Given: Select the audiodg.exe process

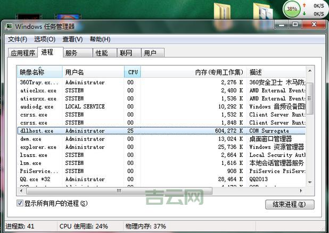Looking at the screenshot, I should click(161, 106).
